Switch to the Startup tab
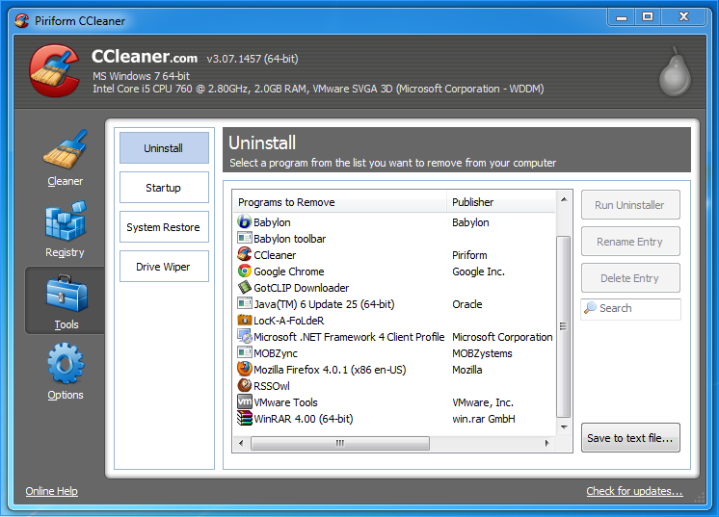 click(164, 188)
